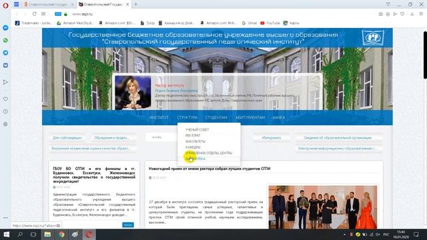Switch to the first Yandex Ставропольский tab

pyautogui.click(x=49, y=5)
